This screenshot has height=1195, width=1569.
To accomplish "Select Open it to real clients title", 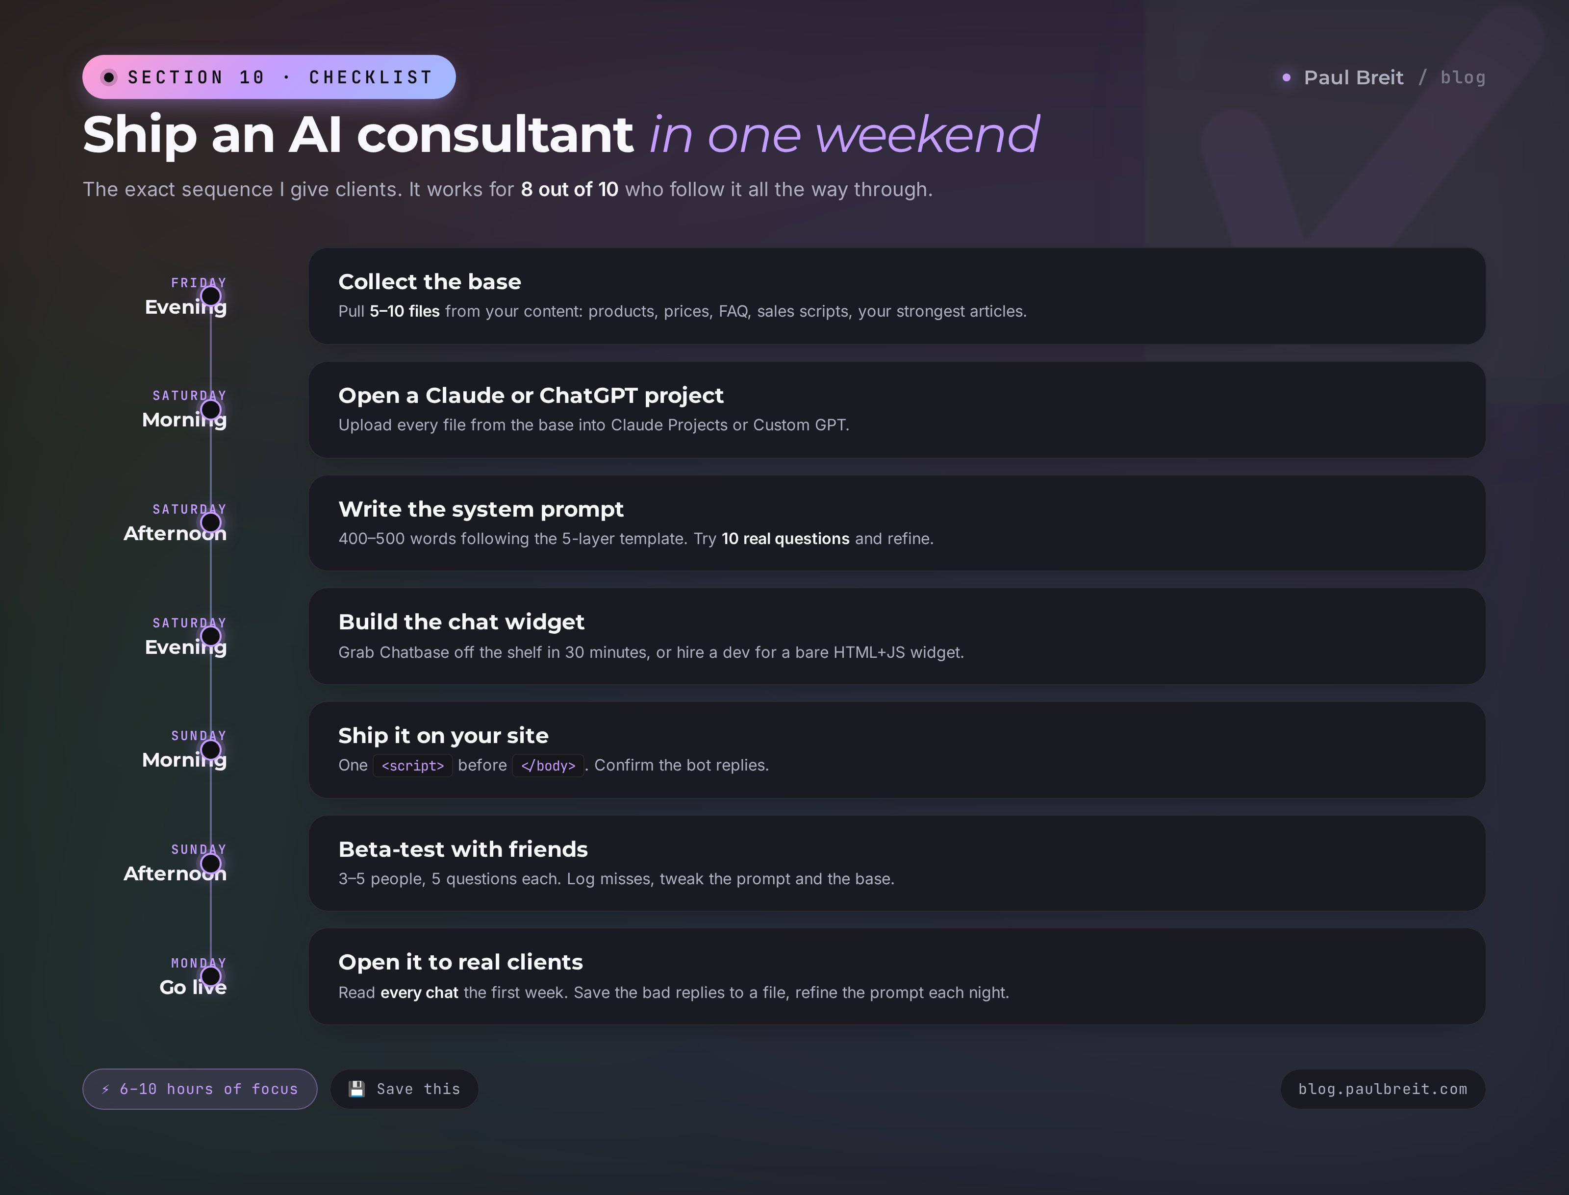I will pyautogui.click(x=460, y=962).
